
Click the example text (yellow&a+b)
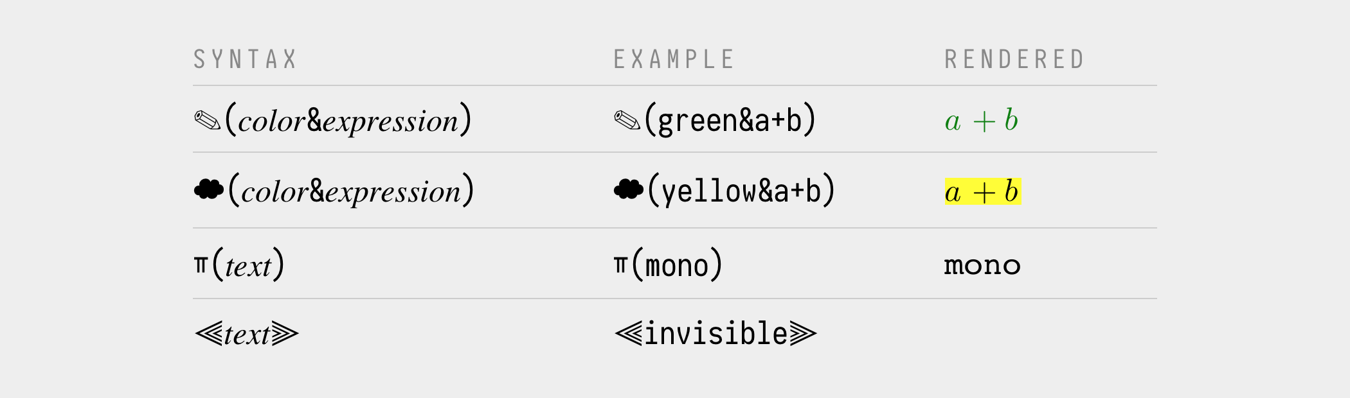741,191
